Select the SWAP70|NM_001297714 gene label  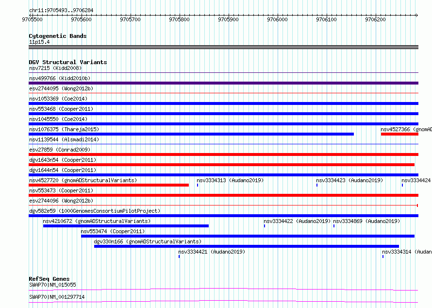point(57,297)
